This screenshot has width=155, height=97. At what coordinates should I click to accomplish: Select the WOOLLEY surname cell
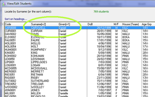pyautogui.click(x=38, y=87)
